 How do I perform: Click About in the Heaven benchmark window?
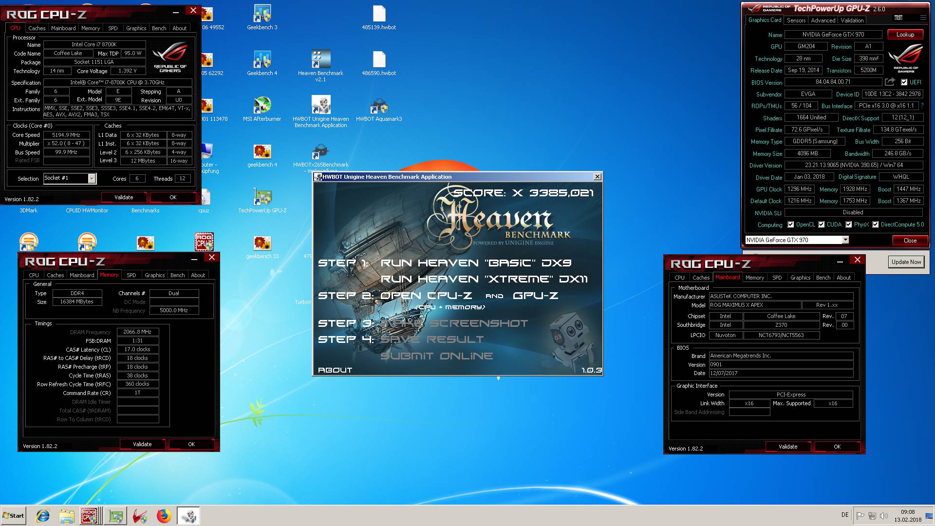coord(335,370)
